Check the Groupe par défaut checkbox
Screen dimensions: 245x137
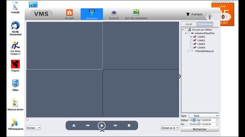click(186, 30)
